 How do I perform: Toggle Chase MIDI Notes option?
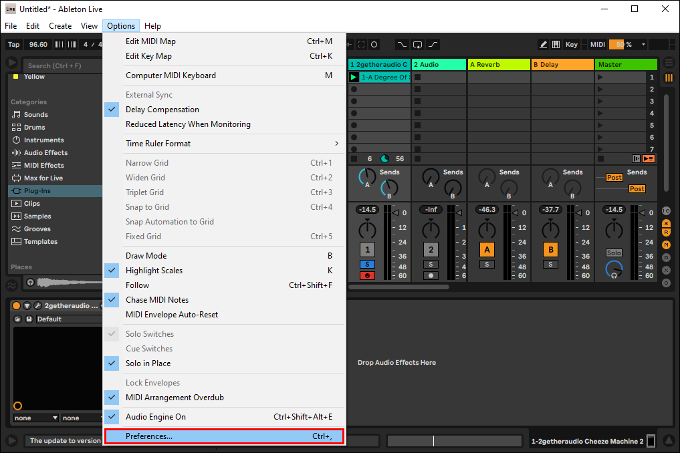click(x=224, y=300)
